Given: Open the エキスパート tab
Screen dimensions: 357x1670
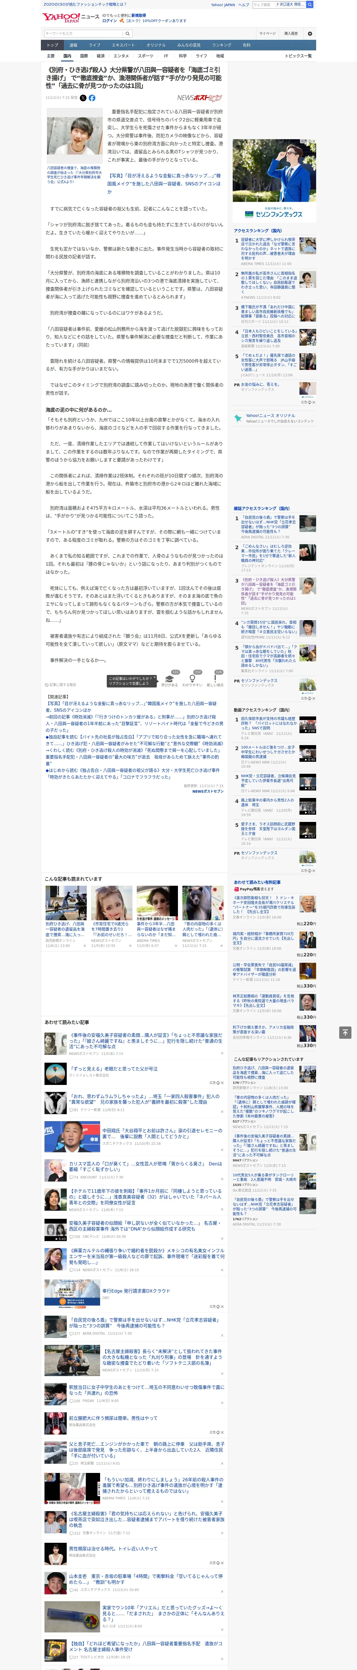Looking at the screenshot, I should click(123, 45).
